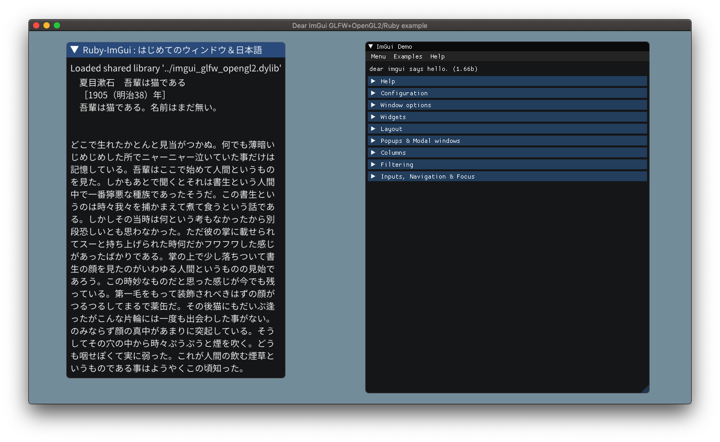The height and width of the screenshot is (442, 720).
Task: Click the '夏目漱石 吾輩は猫である' line
Action: [x=132, y=83]
